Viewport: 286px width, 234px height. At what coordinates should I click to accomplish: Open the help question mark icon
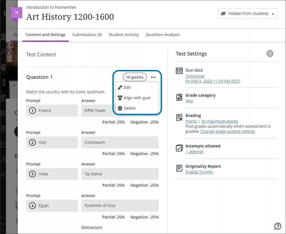point(278,226)
